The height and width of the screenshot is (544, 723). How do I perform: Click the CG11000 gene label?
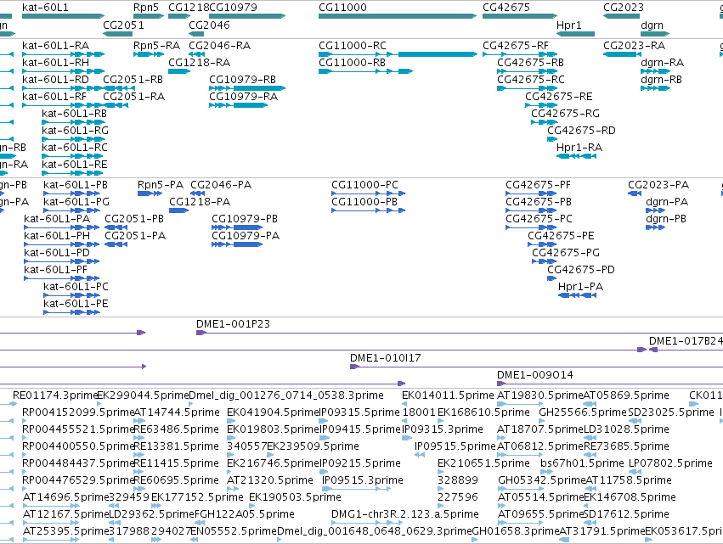pos(342,8)
